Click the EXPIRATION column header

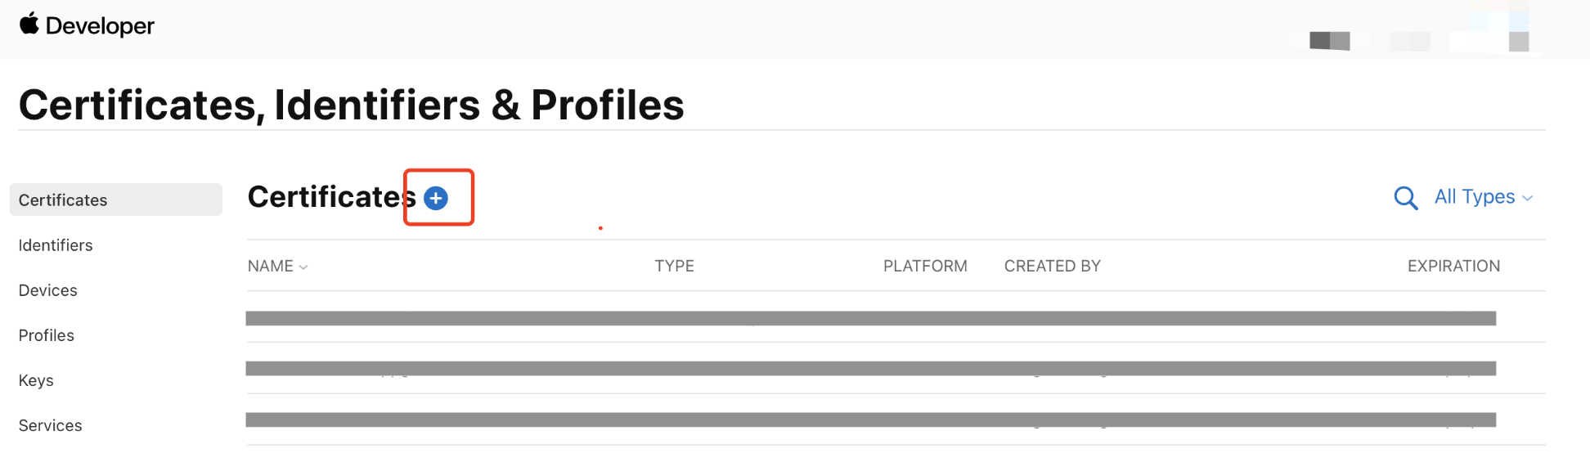1453,266
